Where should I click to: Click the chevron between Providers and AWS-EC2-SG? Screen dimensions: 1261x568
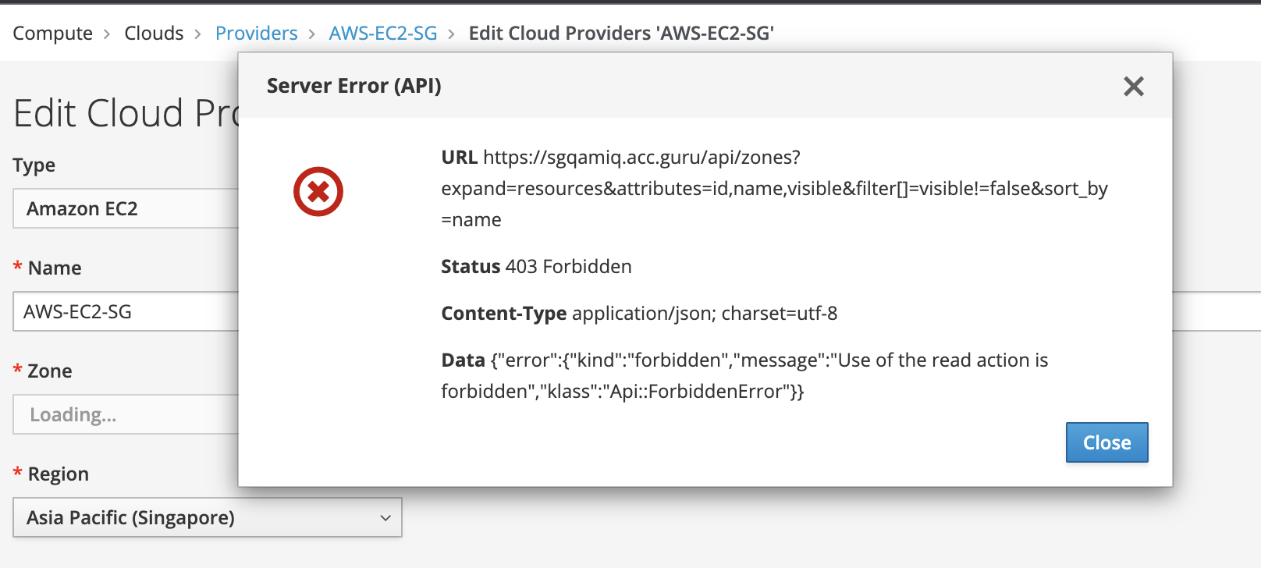point(312,34)
